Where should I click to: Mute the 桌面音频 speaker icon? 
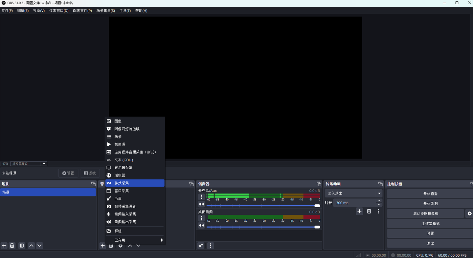pos(201,225)
